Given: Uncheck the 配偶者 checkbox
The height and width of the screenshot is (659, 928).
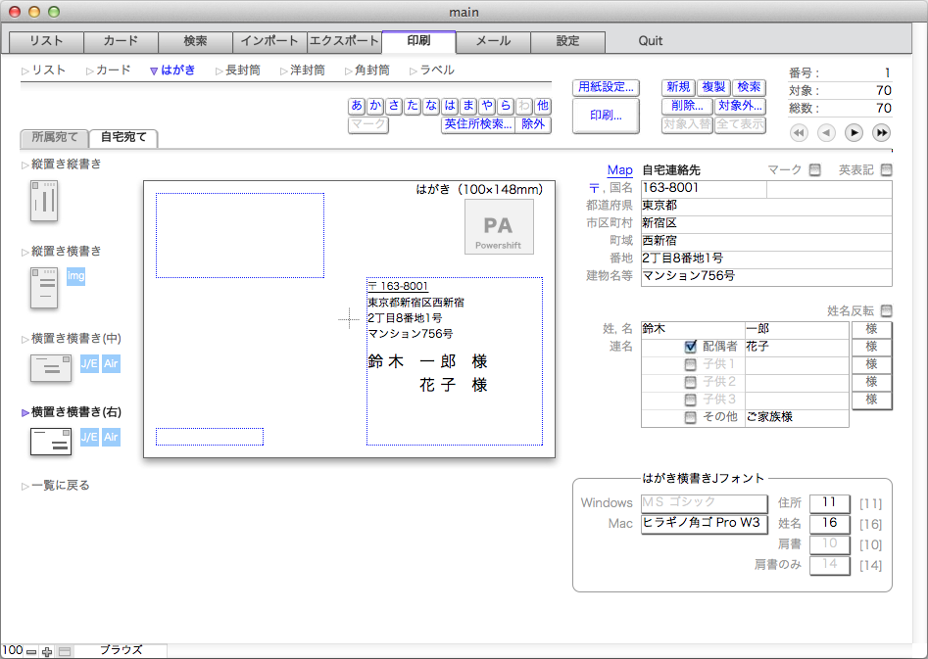Looking at the screenshot, I should (x=690, y=347).
